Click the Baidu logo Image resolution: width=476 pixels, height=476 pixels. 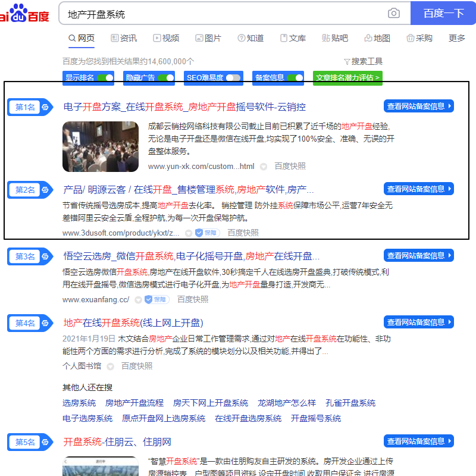point(24,13)
